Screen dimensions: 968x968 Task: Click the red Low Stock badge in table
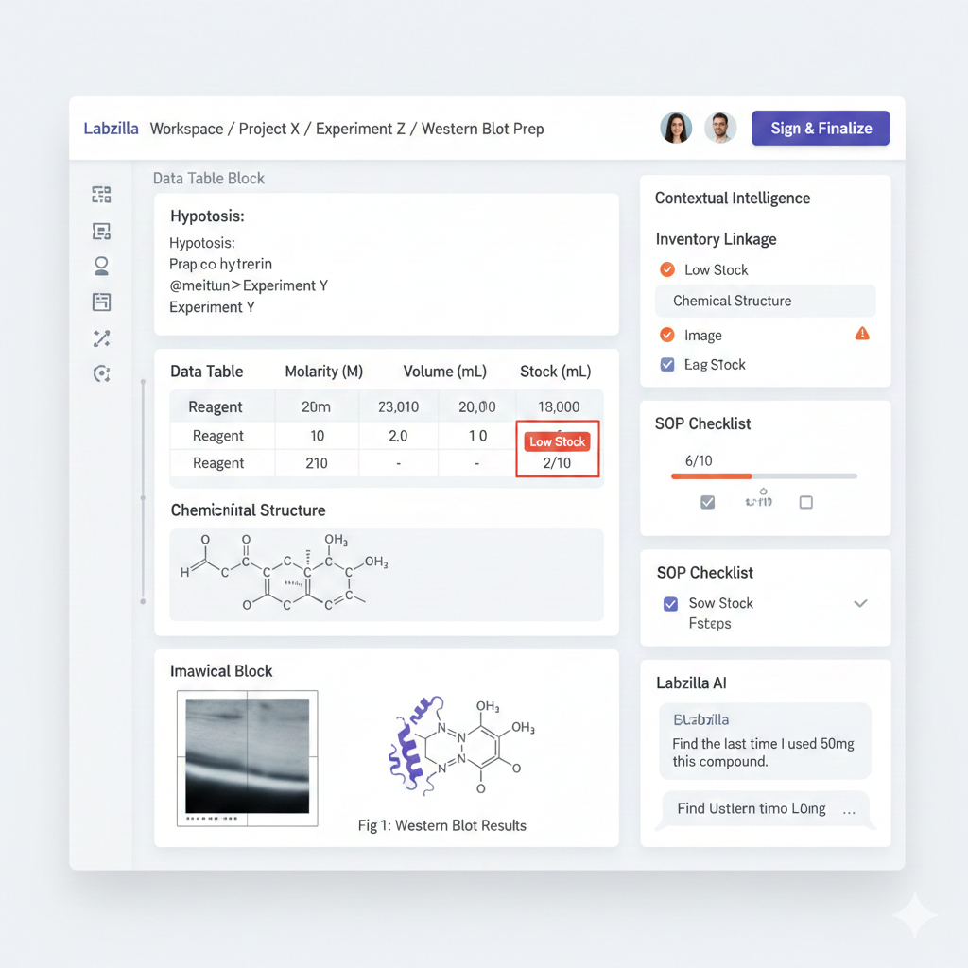point(557,441)
